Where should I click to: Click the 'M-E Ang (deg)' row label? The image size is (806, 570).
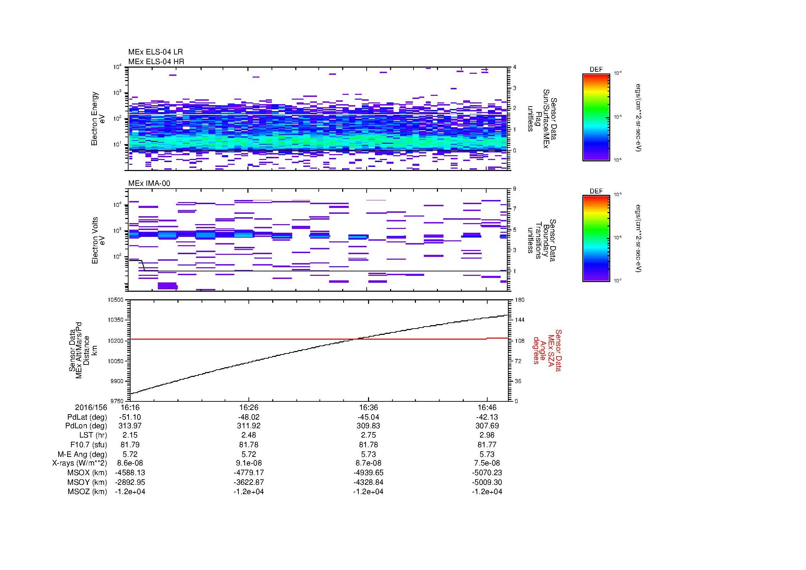(x=82, y=454)
